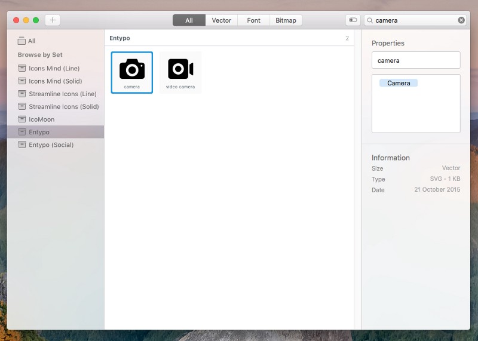
Task: Switch to the All filter tab
Action: coord(189,20)
